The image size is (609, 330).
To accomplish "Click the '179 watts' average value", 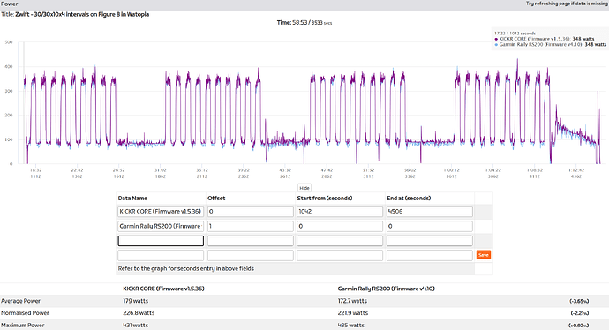I will coord(136,301).
